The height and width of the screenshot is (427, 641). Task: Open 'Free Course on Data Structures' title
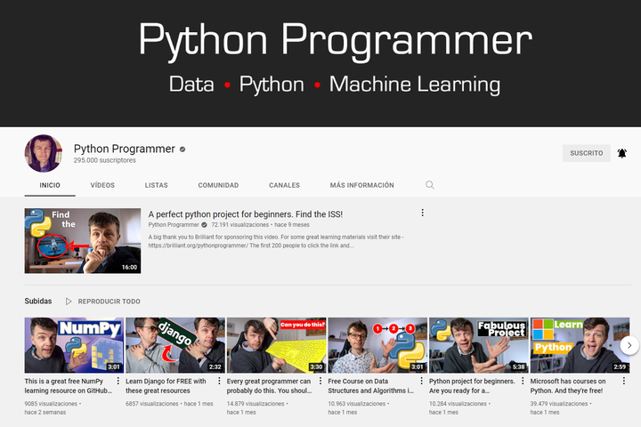tap(370, 386)
